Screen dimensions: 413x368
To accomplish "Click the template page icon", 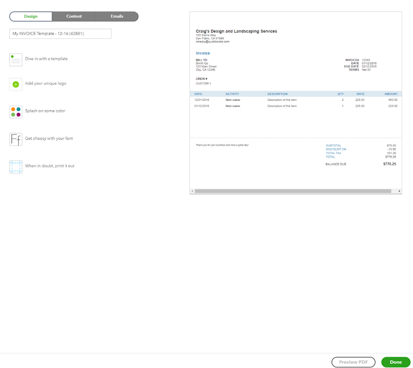I will (x=16, y=60).
